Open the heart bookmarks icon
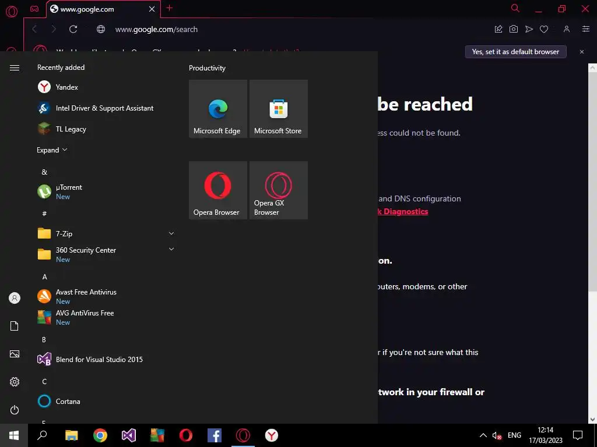 tap(544, 29)
